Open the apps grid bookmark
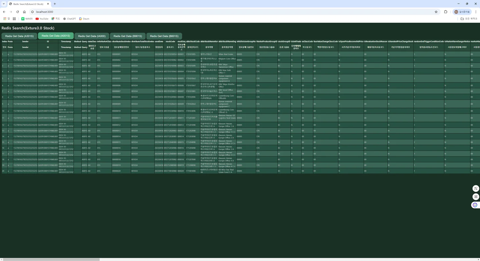The image size is (480, 261). (6, 19)
